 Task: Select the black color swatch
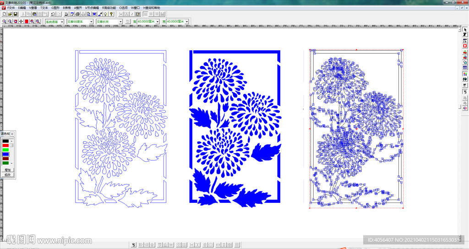point(5,141)
